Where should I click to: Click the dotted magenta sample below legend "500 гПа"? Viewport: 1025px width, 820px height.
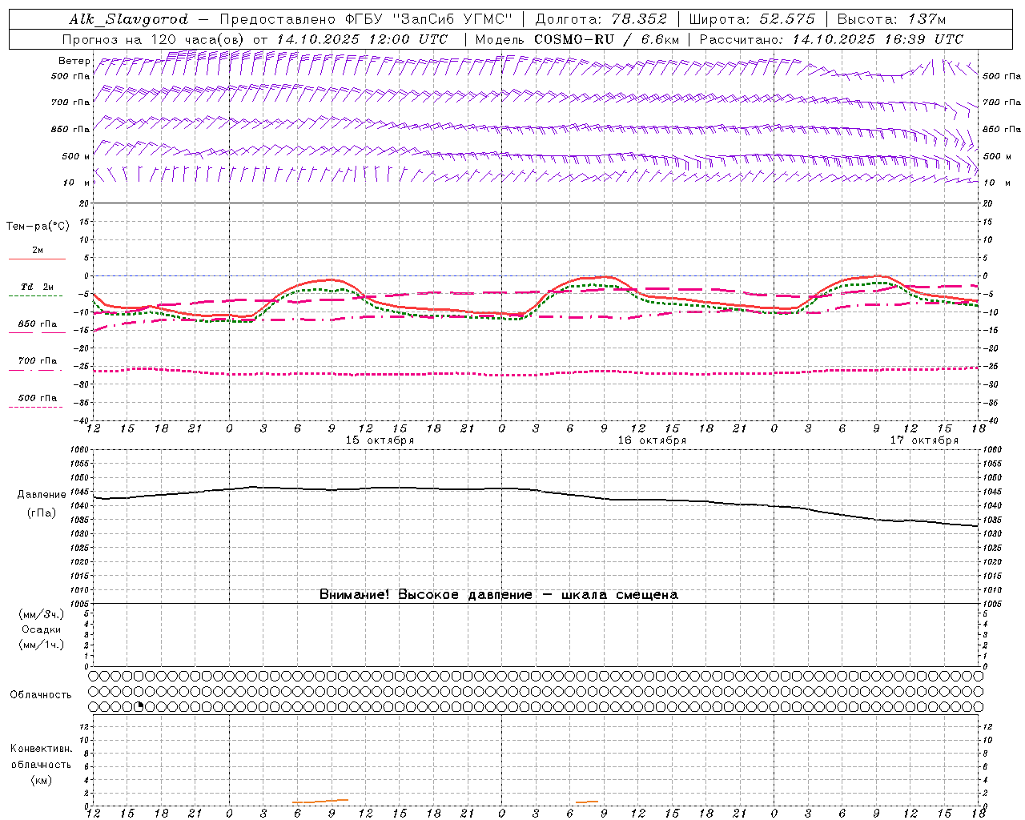(x=35, y=407)
